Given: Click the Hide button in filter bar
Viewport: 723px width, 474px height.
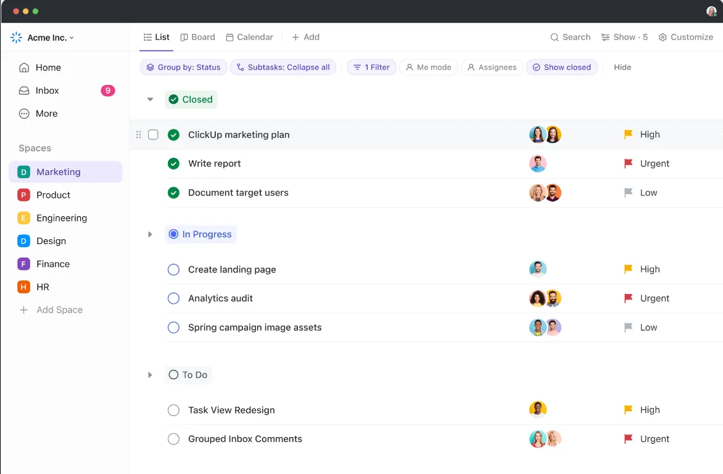Looking at the screenshot, I should click(x=622, y=67).
